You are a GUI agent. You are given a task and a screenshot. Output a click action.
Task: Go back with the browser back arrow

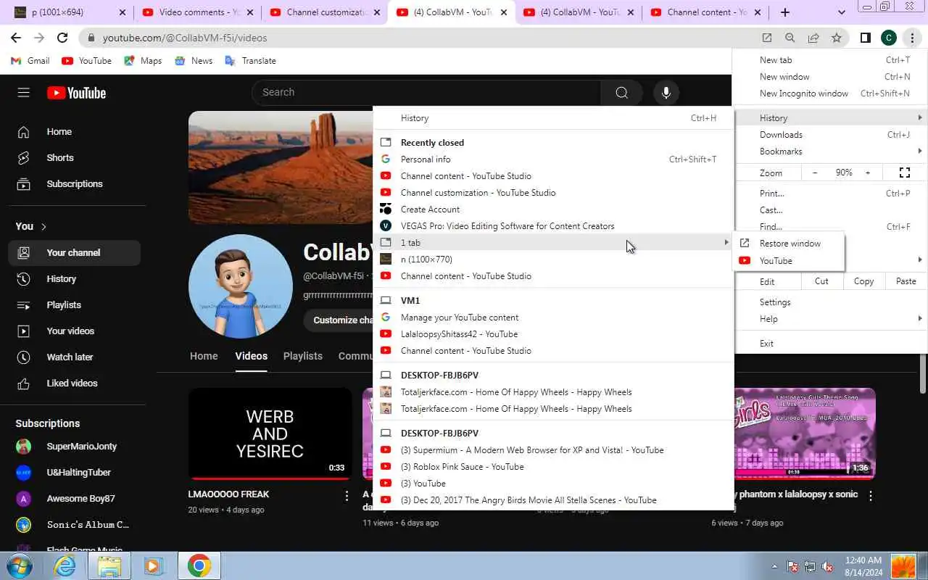tap(16, 38)
